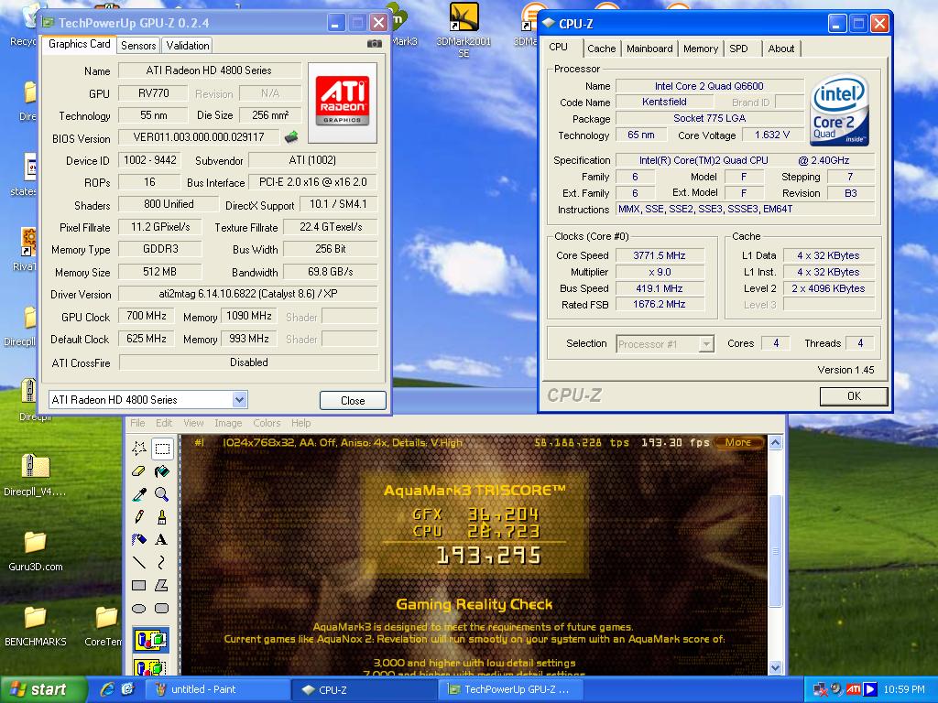This screenshot has width=938, height=703.
Task: Open the Cache tab in CPU-Z
Action: click(601, 49)
